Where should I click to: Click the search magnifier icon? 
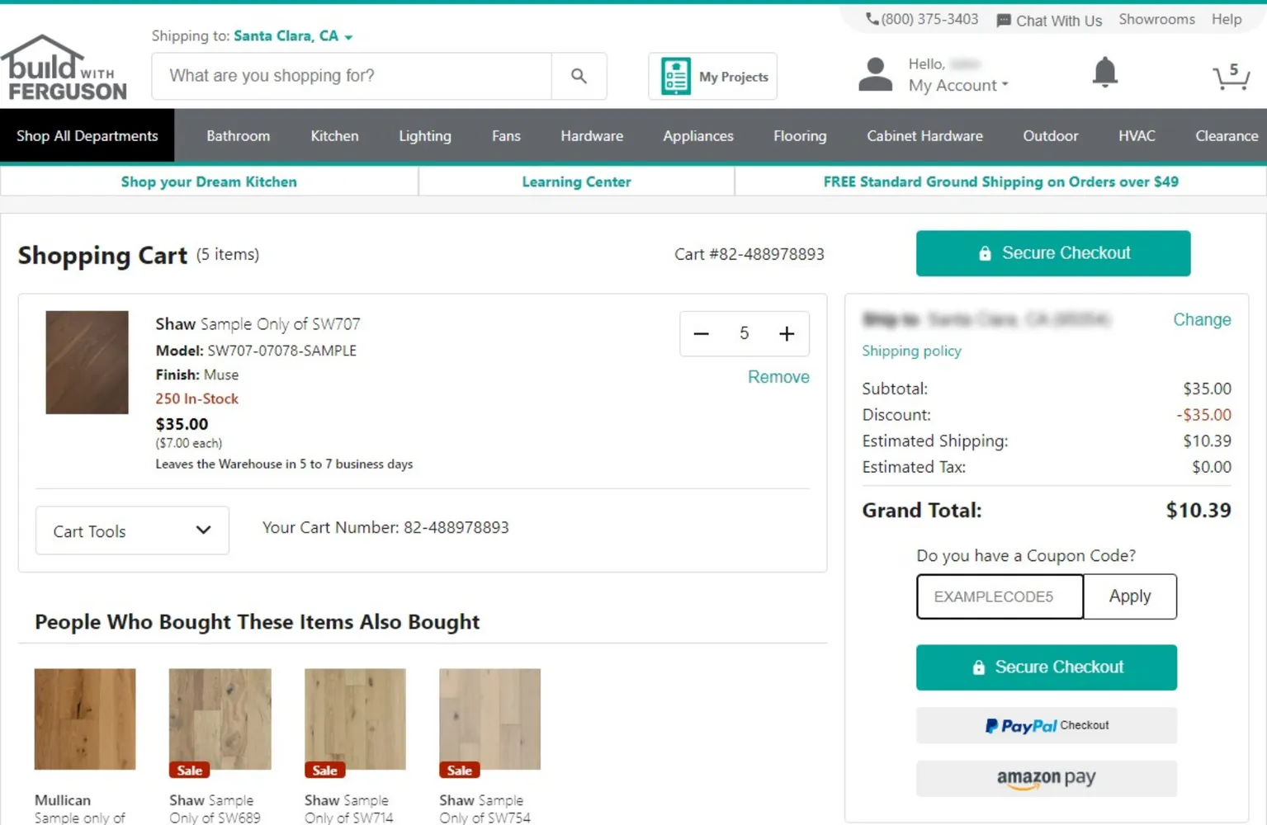click(579, 76)
